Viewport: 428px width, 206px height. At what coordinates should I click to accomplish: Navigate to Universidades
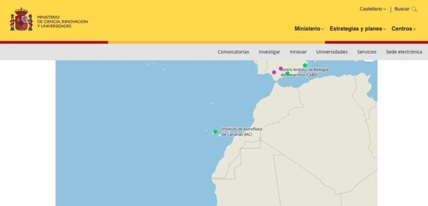pos(332,52)
